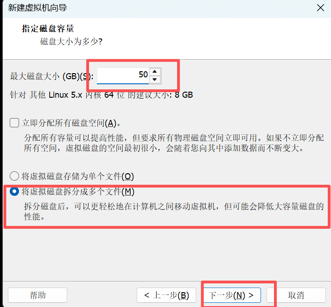Screen dimensions: 331x307
Task: Close the 新建虚拟机向导 dialog with X
Action: (x=320, y=8)
